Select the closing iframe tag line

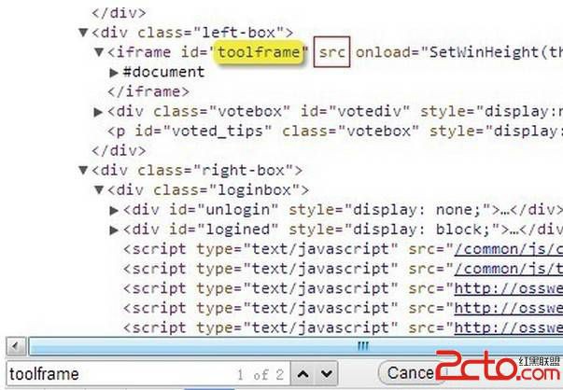pos(148,91)
